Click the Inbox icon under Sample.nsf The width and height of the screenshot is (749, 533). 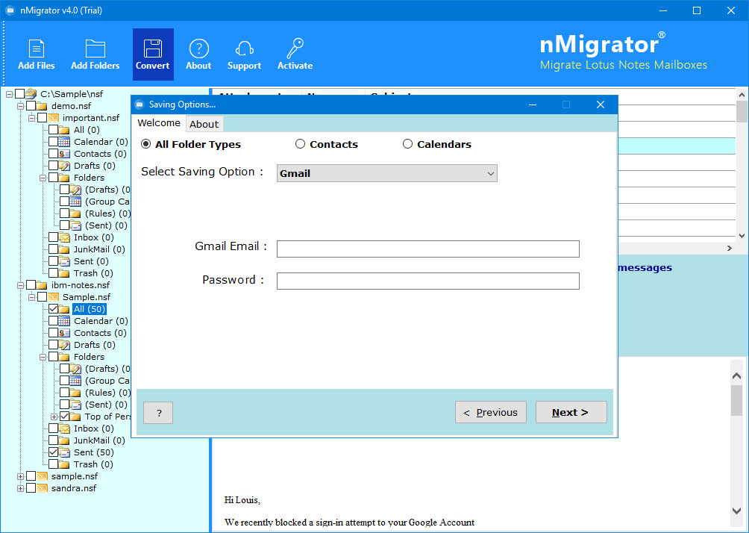coord(64,428)
